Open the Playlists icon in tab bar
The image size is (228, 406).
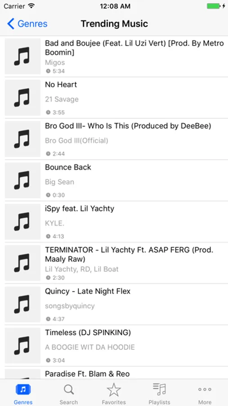(x=159, y=389)
